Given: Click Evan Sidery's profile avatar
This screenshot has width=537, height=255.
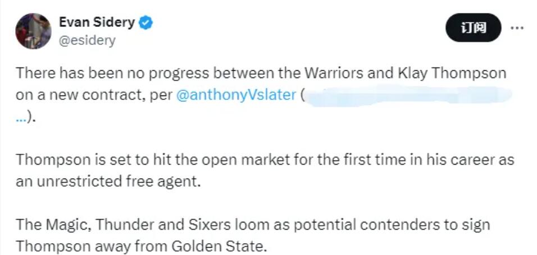Looking at the screenshot, I should click(33, 31).
